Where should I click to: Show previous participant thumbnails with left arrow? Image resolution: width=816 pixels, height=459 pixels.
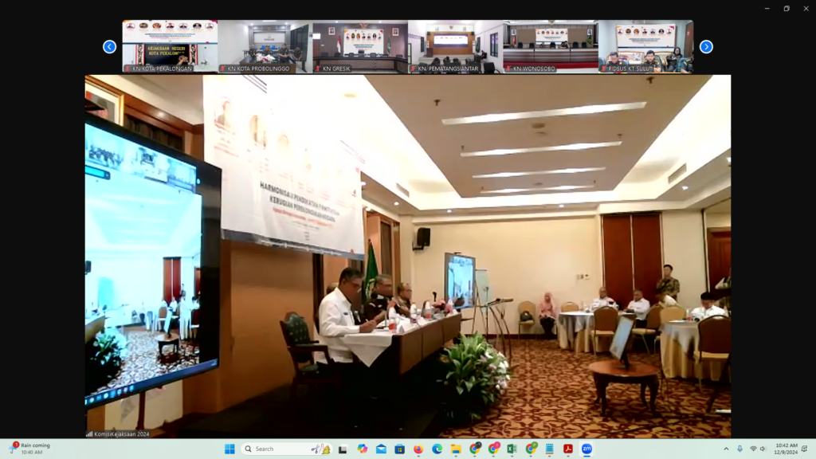(110, 47)
